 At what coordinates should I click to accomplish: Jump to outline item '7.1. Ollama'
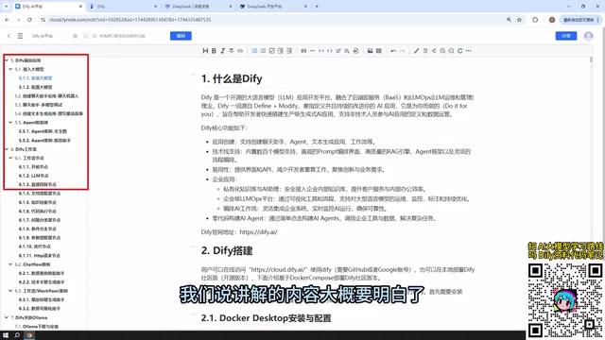click(36, 327)
